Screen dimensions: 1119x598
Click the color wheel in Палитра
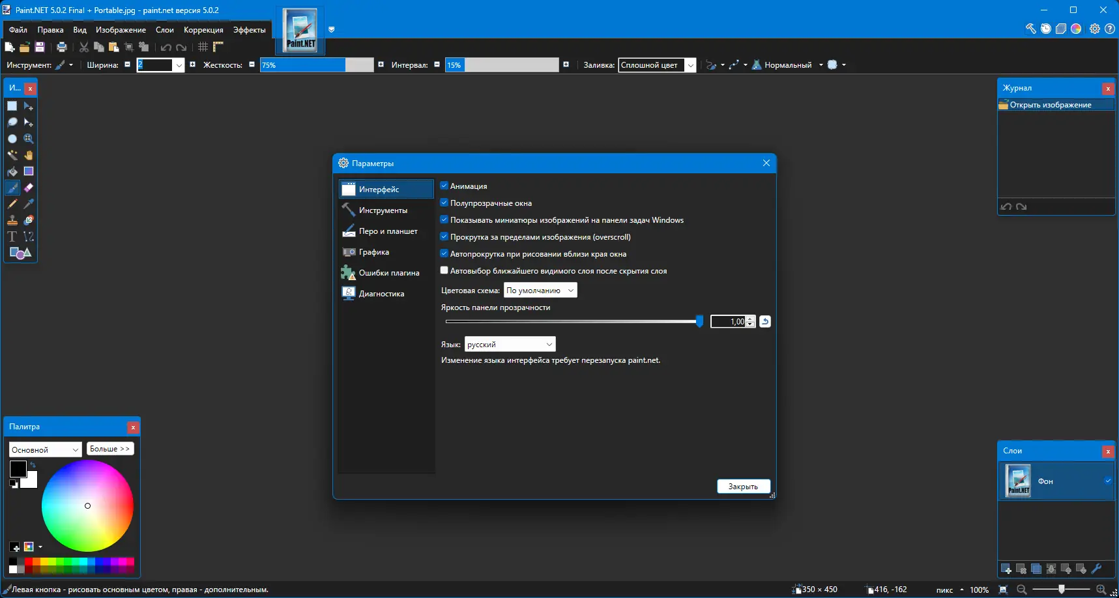[87, 506]
